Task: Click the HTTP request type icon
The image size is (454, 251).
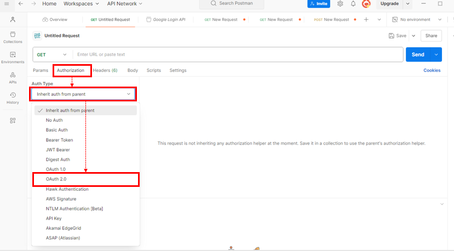Action: tap(37, 36)
